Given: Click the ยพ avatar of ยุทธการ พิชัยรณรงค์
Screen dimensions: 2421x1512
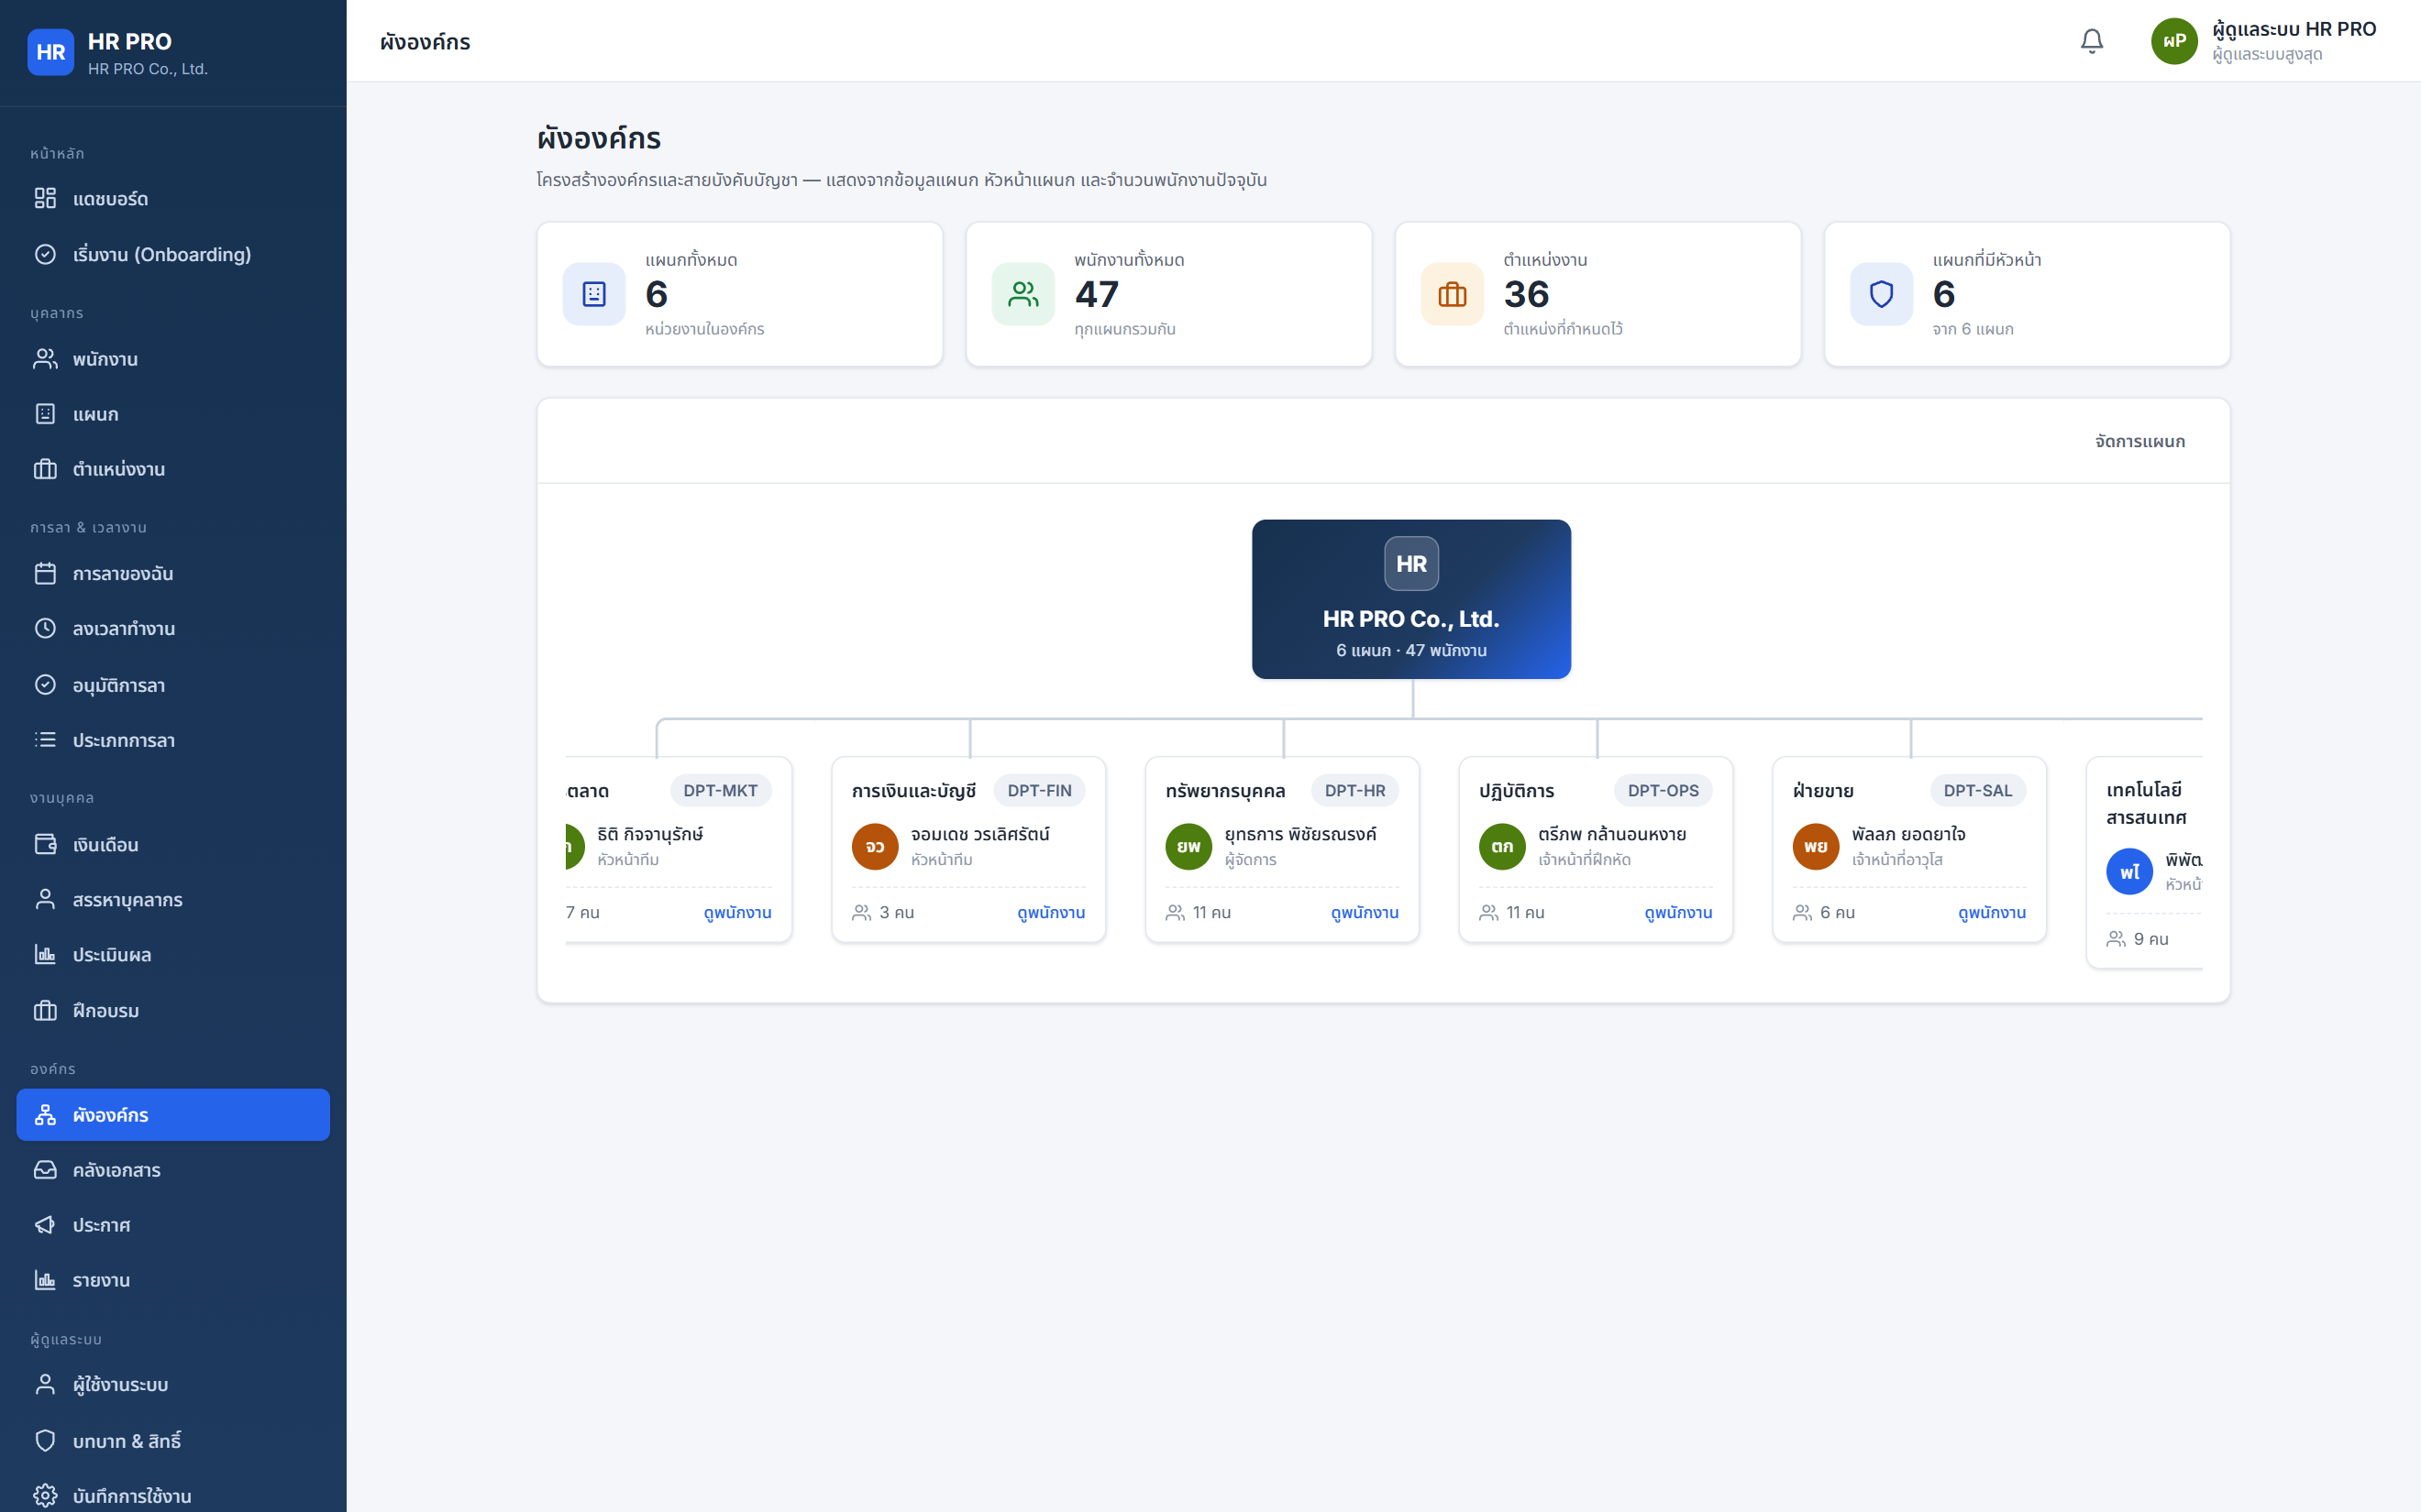Looking at the screenshot, I should tap(1188, 846).
